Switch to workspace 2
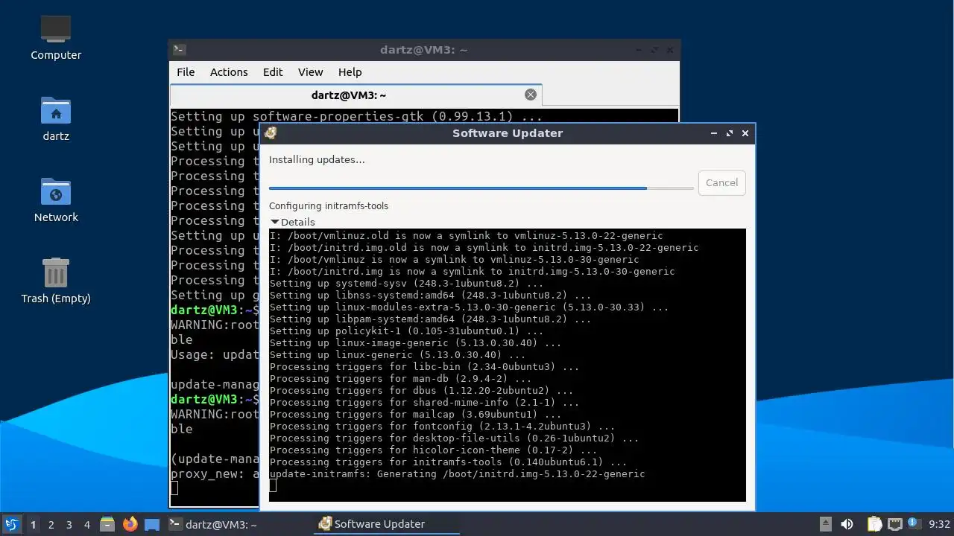 click(x=51, y=524)
